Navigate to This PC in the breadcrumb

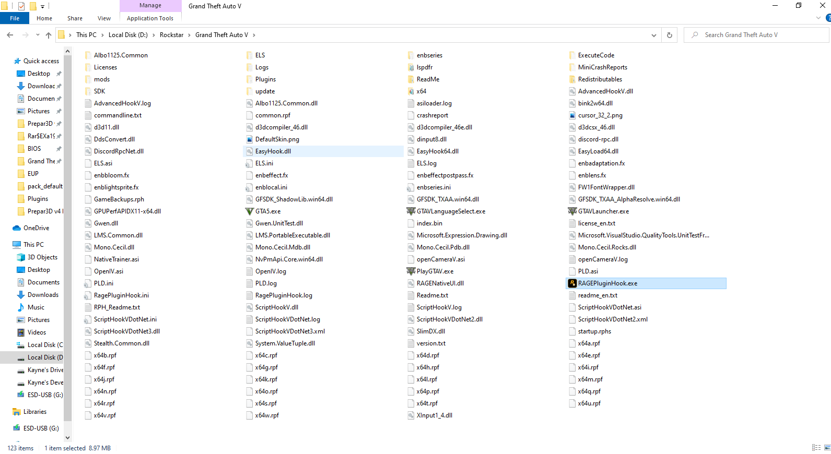coord(86,35)
